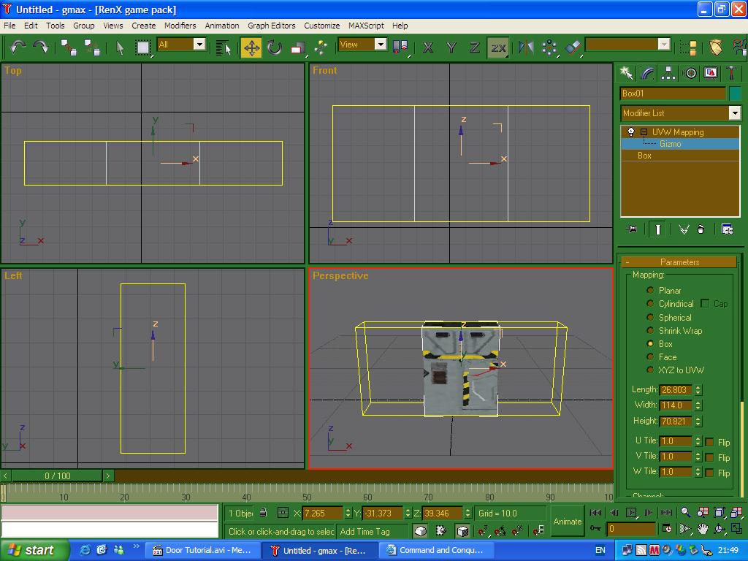Screen dimensions: 748x561
Task: Click the Length value input field
Action: point(675,390)
